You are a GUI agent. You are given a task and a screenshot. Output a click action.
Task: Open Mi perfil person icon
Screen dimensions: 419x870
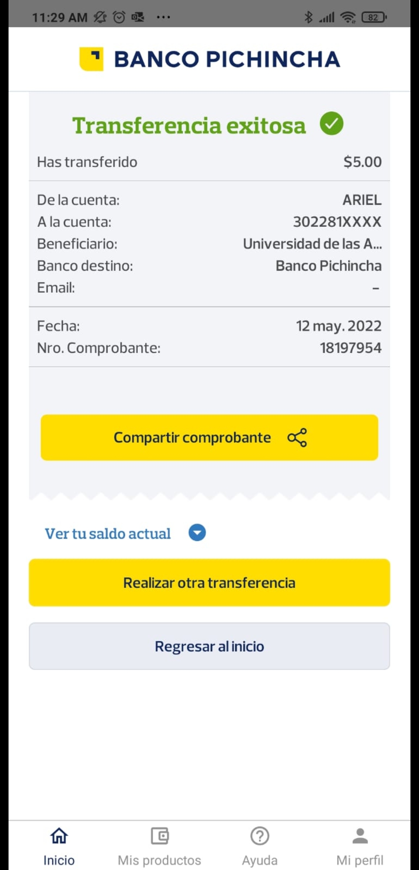pos(360,836)
